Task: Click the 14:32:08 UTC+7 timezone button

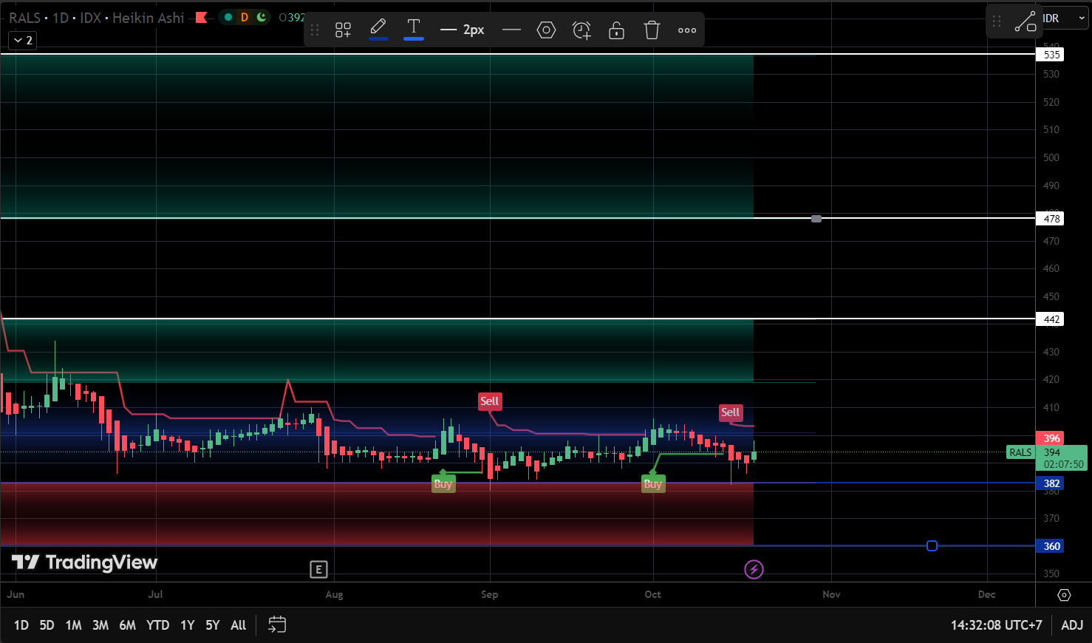Action: (x=996, y=625)
